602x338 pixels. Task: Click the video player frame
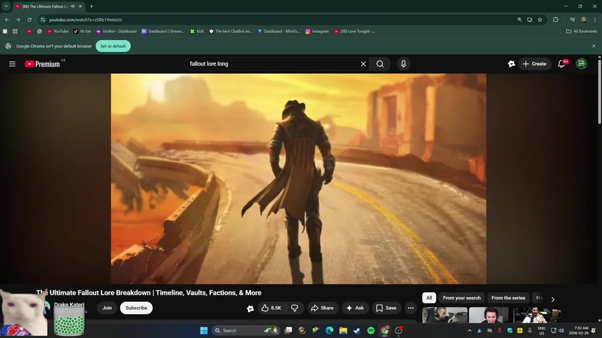299,178
